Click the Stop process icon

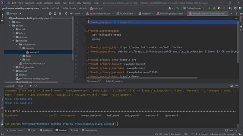pos(224,8)
